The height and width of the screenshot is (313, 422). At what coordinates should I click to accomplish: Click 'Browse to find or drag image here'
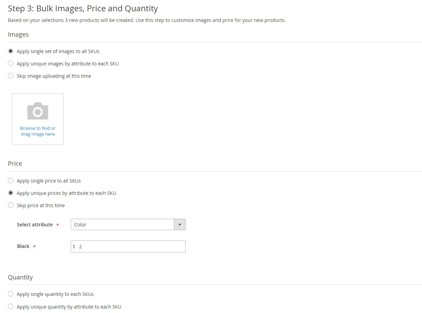(38, 131)
